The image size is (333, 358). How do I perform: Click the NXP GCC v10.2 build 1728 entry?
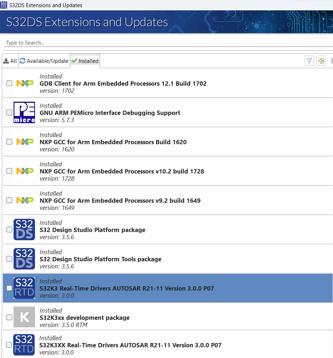pyautogui.click(x=122, y=171)
